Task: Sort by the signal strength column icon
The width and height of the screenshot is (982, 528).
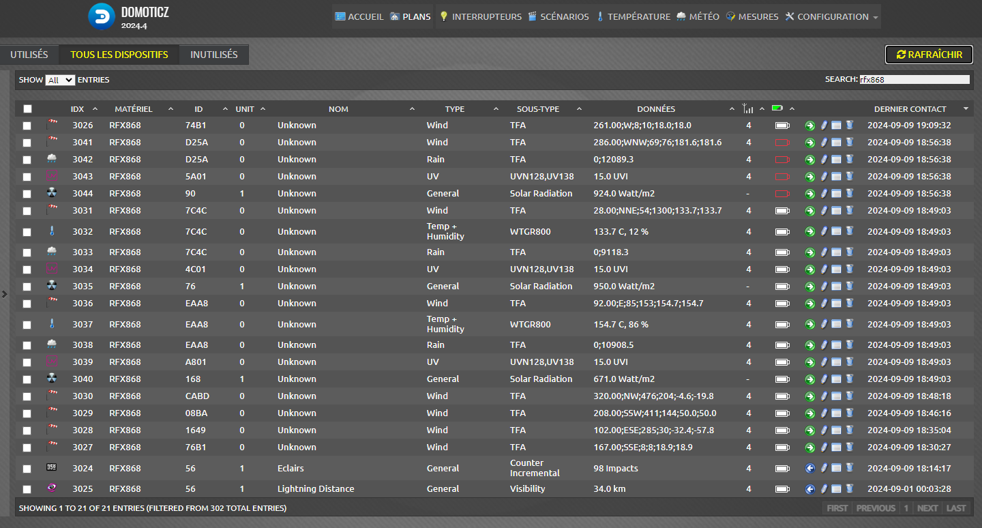Action: pyautogui.click(x=748, y=108)
